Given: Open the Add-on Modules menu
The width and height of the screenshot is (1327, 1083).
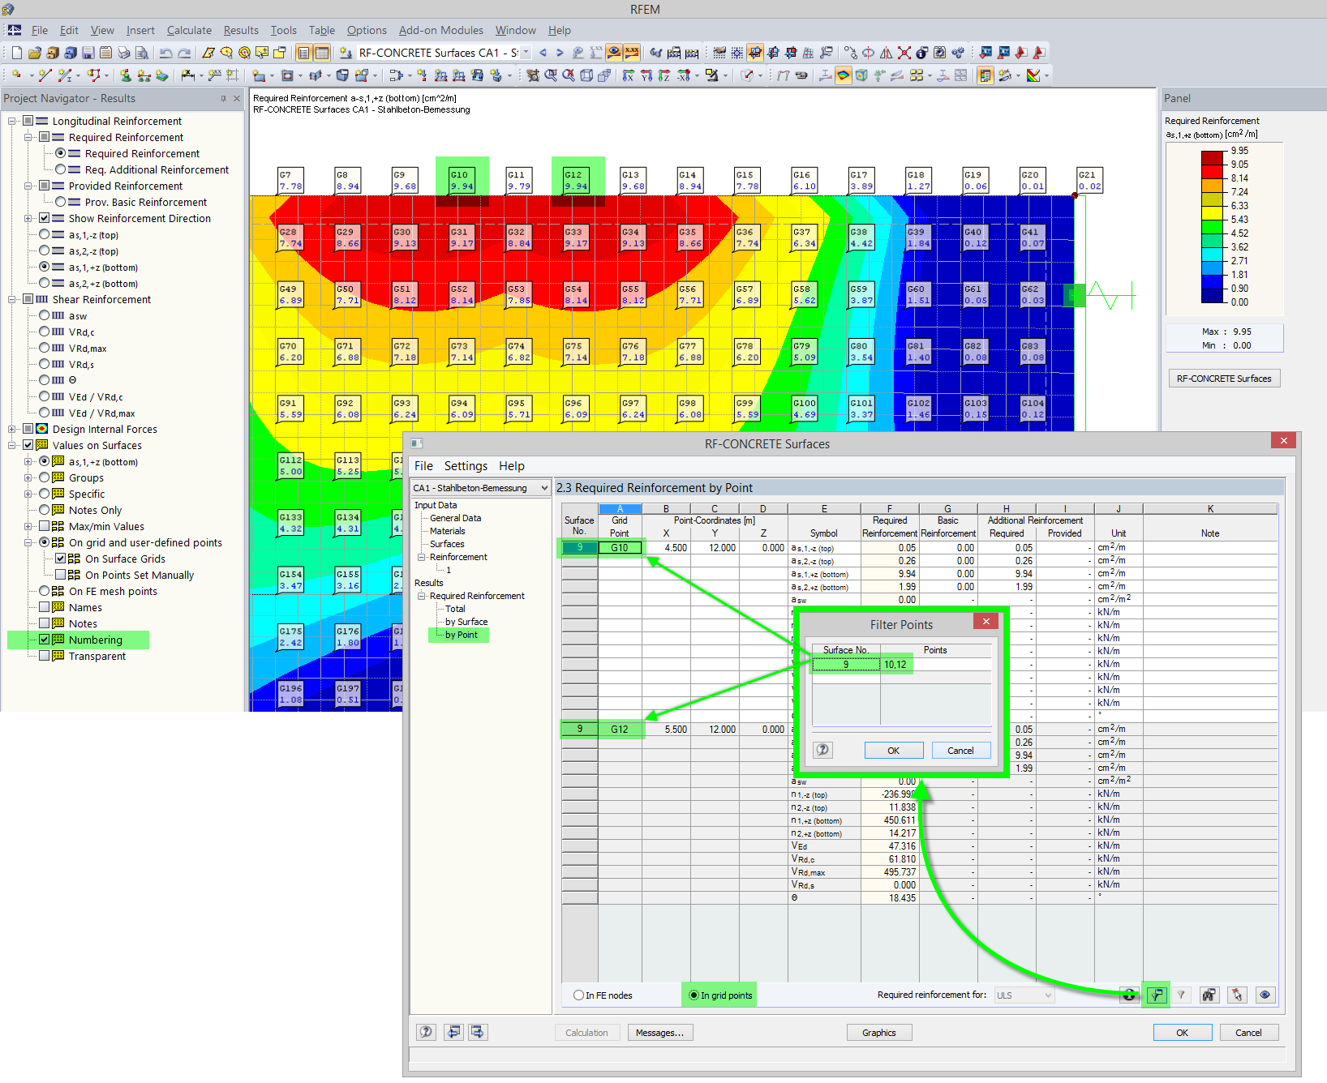Looking at the screenshot, I should pos(440,30).
